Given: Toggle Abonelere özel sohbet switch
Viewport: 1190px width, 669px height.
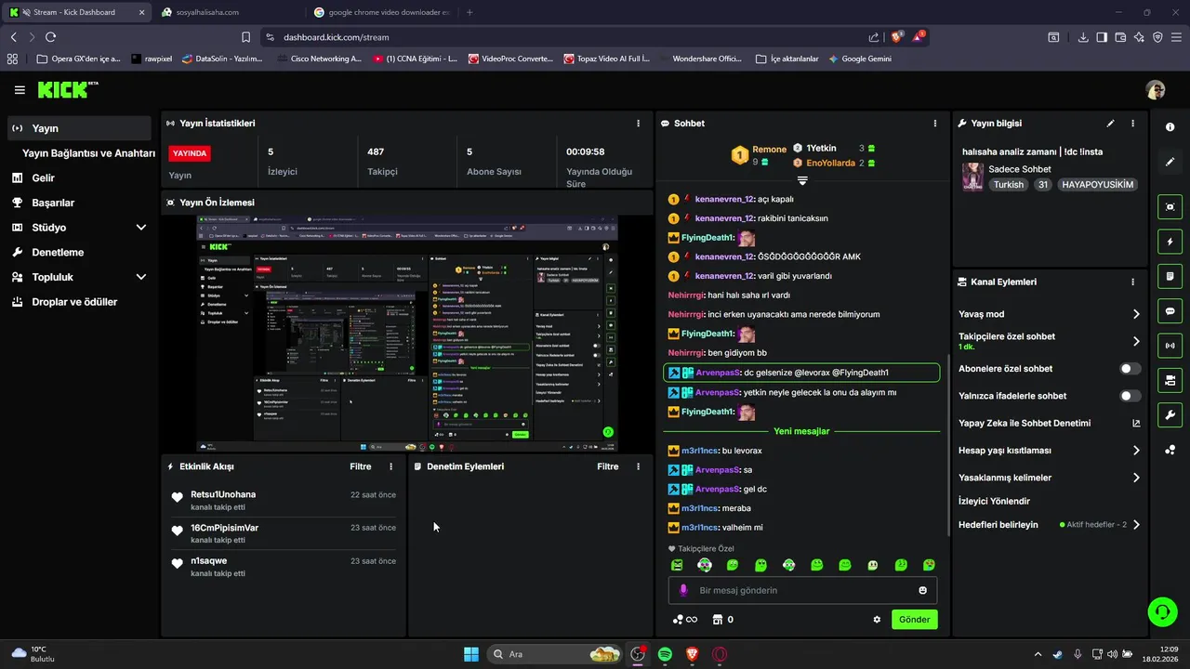Looking at the screenshot, I should pyautogui.click(x=1130, y=369).
